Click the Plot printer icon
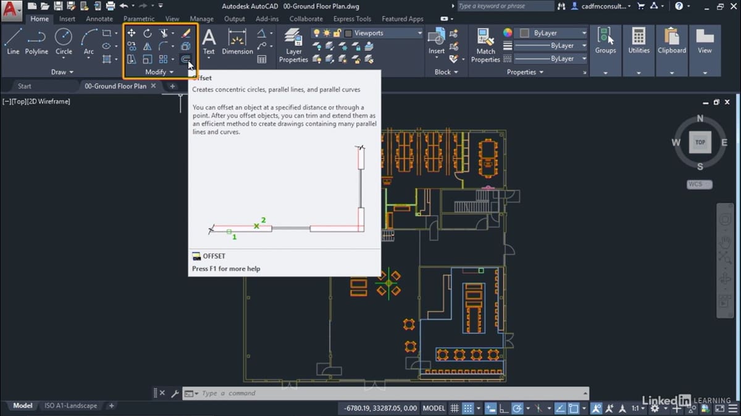Viewport: 741px width, 416px height. coord(111,6)
